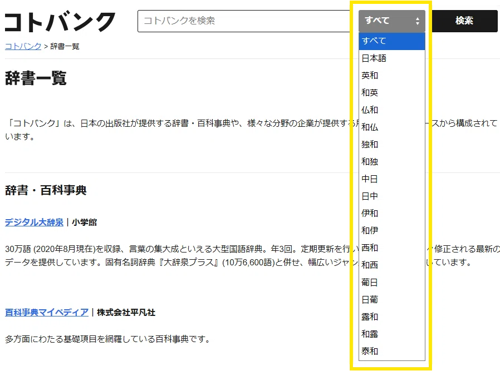Screen dimensions: 500x371
Task: Pick 和西 in the dropdown list
Action: (392, 265)
